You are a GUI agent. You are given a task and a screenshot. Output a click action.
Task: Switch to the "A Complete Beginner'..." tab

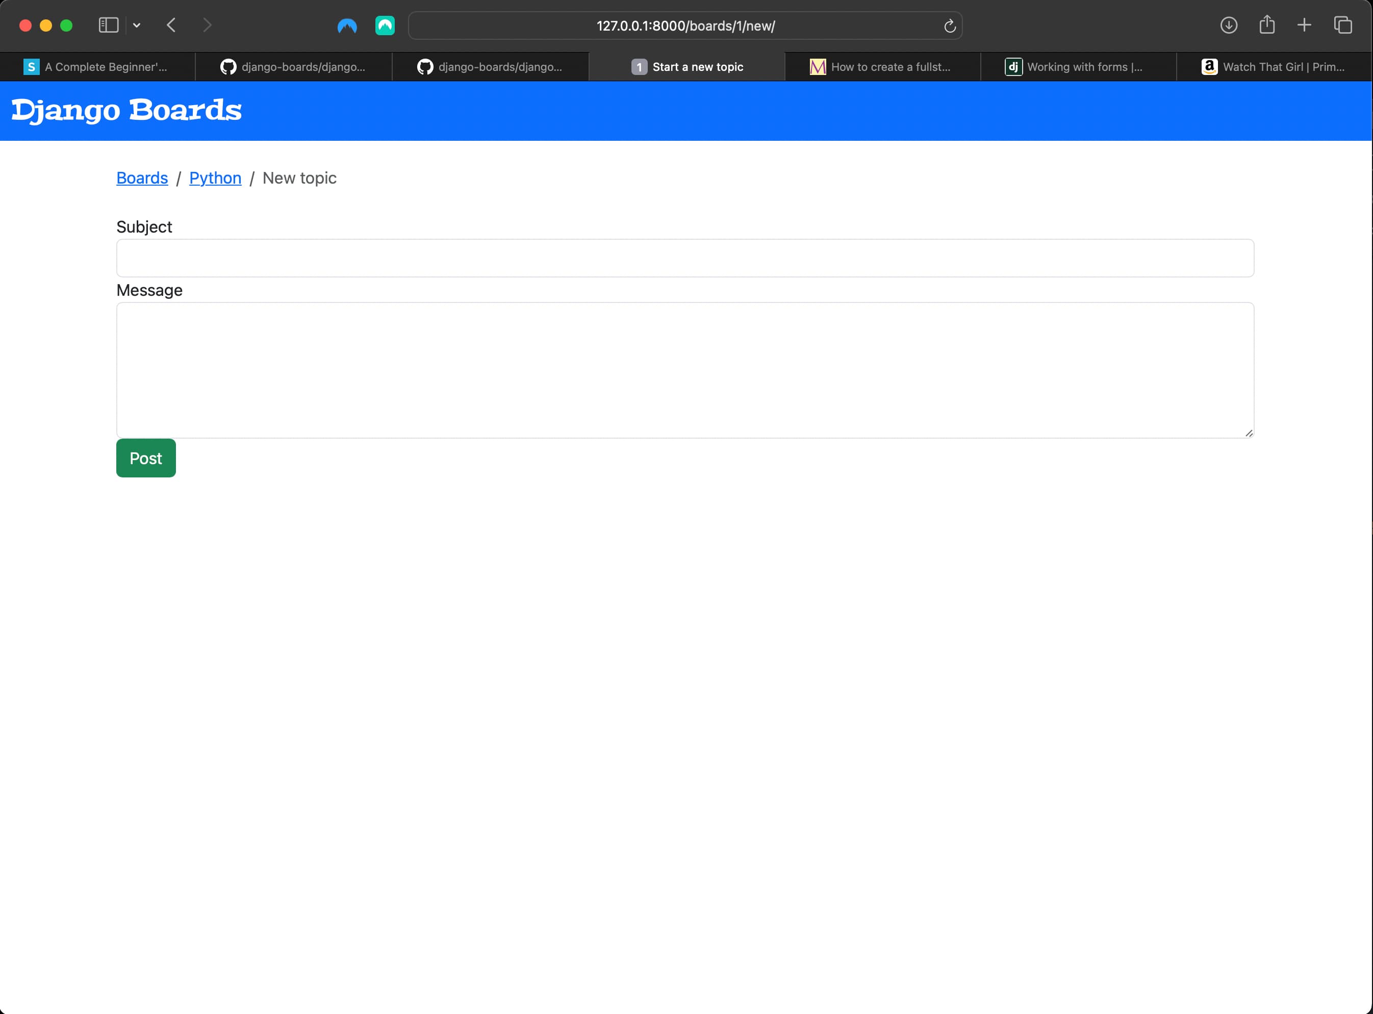point(97,67)
